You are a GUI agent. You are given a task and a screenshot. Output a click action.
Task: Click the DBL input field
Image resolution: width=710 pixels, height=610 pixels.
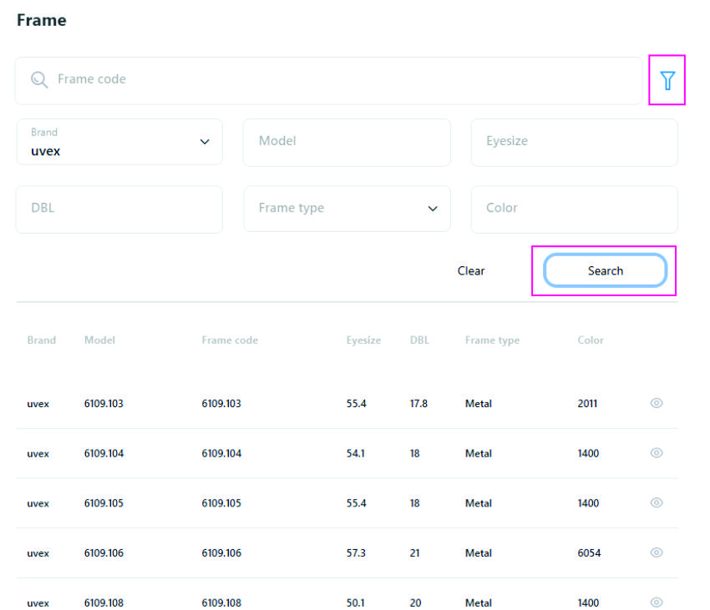(119, 209)
